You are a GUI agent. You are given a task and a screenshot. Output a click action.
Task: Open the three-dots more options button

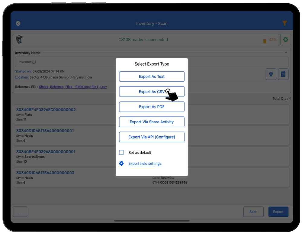[x=20, y=212]
